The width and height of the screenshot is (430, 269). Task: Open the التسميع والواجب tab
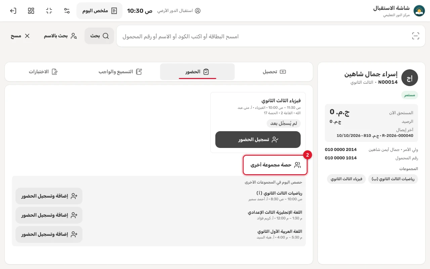tap(120, 72)
